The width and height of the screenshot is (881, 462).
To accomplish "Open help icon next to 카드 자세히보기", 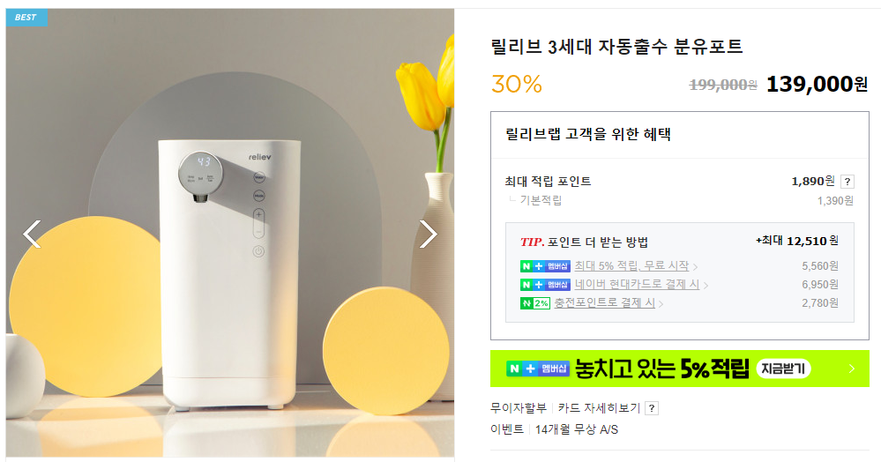I will tap(651, 408).
